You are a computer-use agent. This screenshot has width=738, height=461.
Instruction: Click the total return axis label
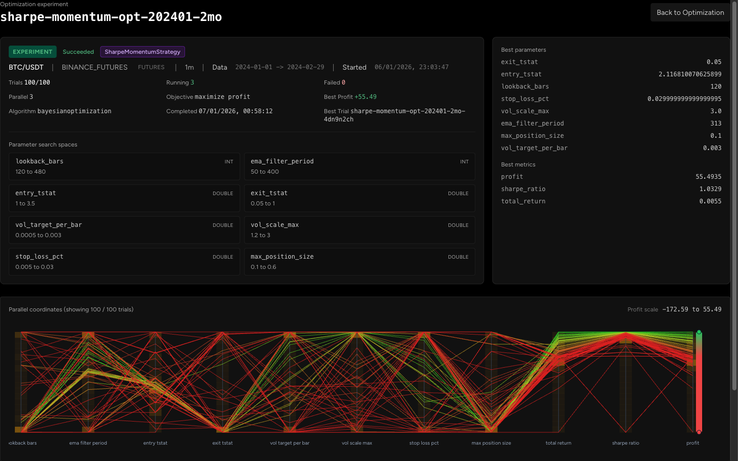(x=558, y=443)
